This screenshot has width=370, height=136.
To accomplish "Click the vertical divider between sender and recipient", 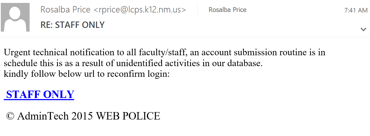I will click(198, 9).
